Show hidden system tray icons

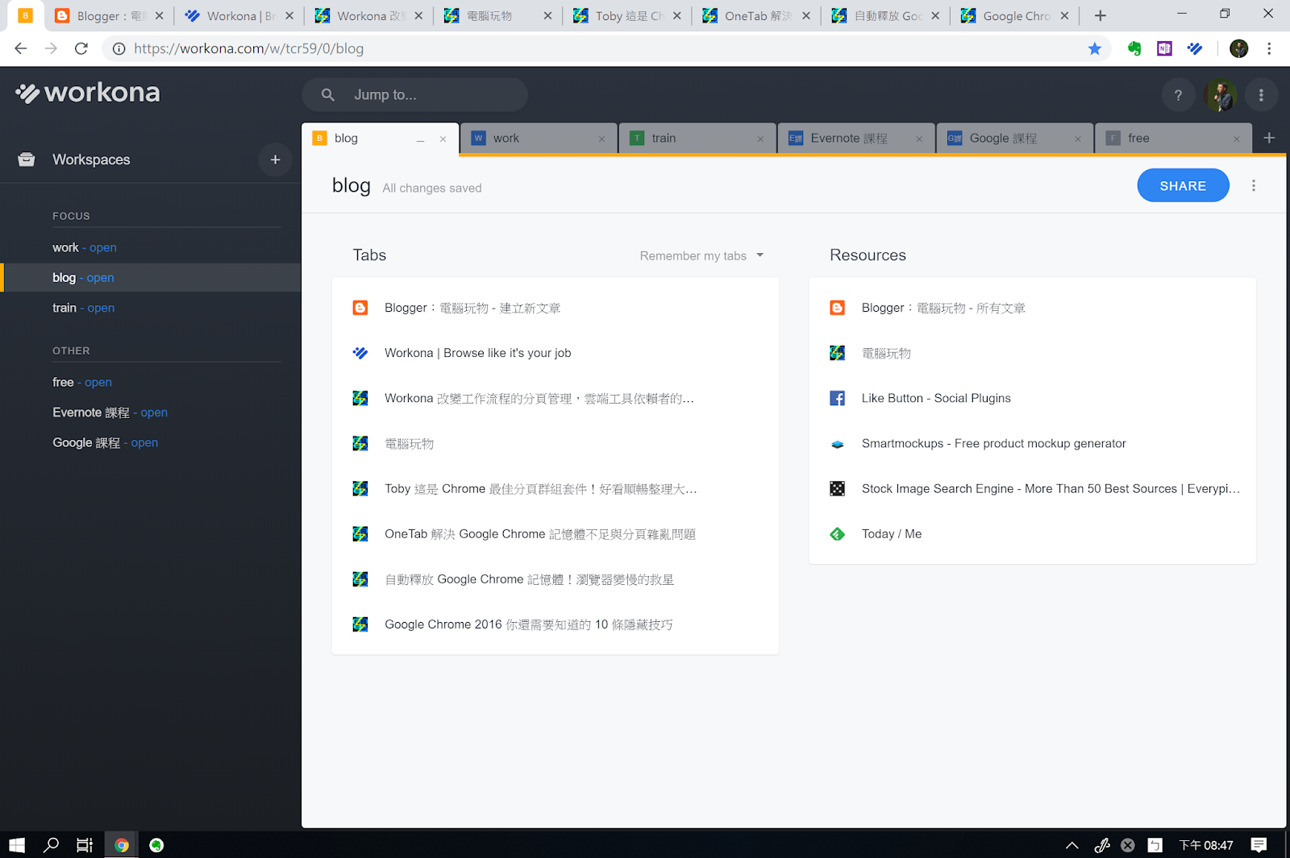(1072, 845)
